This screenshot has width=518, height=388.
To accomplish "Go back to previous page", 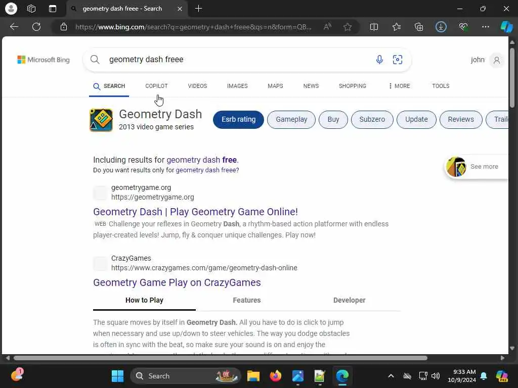I will pos(14,27).
